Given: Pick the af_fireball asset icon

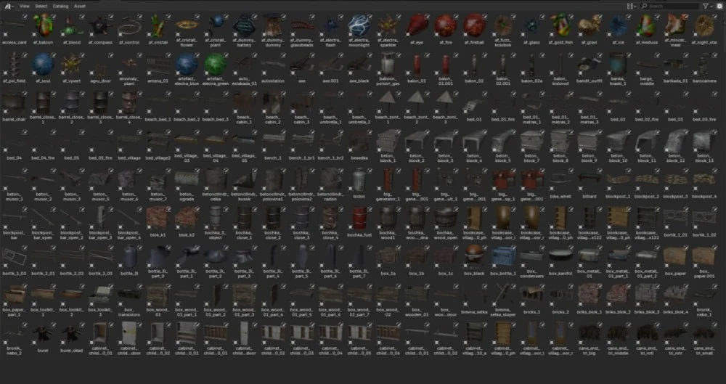Looking at the screenshot, I should click(x=474, y=26).
